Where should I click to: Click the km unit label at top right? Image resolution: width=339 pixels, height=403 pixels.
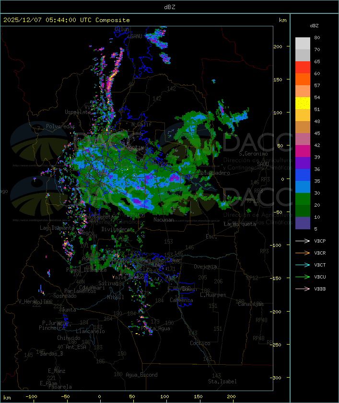click(282, 20)
